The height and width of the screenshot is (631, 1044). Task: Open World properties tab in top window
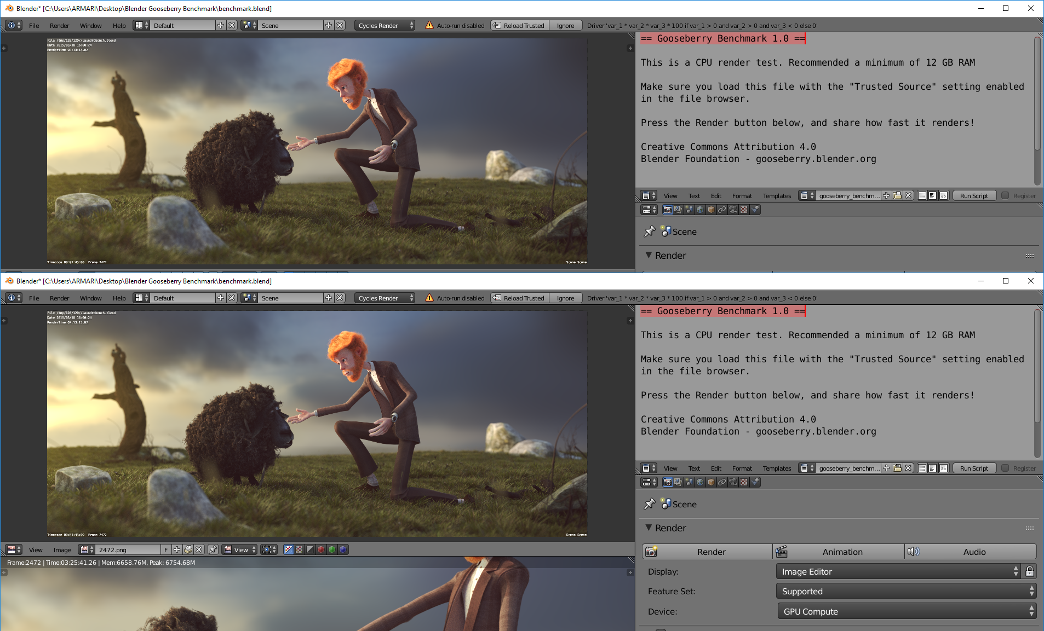click(700, 210)
